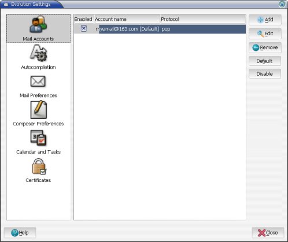Sort by the Enabled column header

coord(84,19)
